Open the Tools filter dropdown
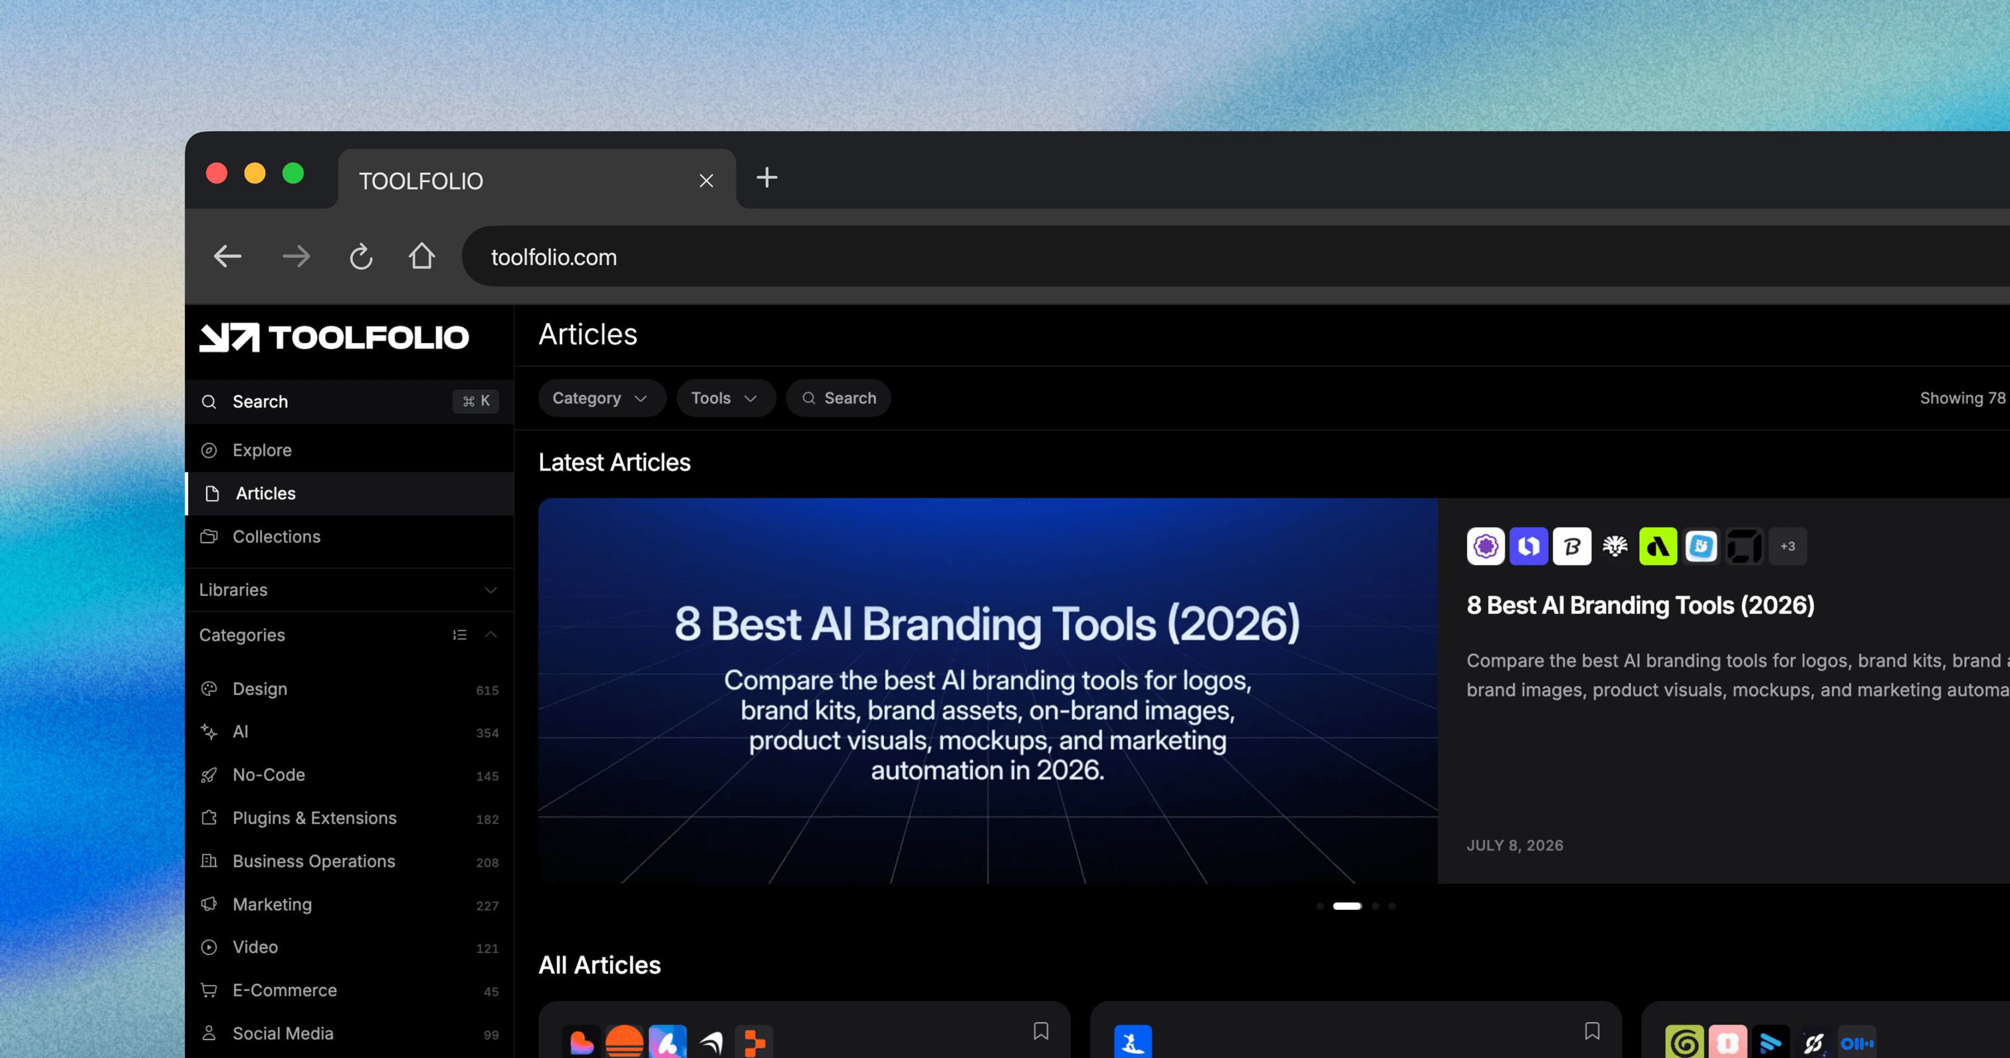Viewport: 2010px width, 1058px height. tap(726, 398)
